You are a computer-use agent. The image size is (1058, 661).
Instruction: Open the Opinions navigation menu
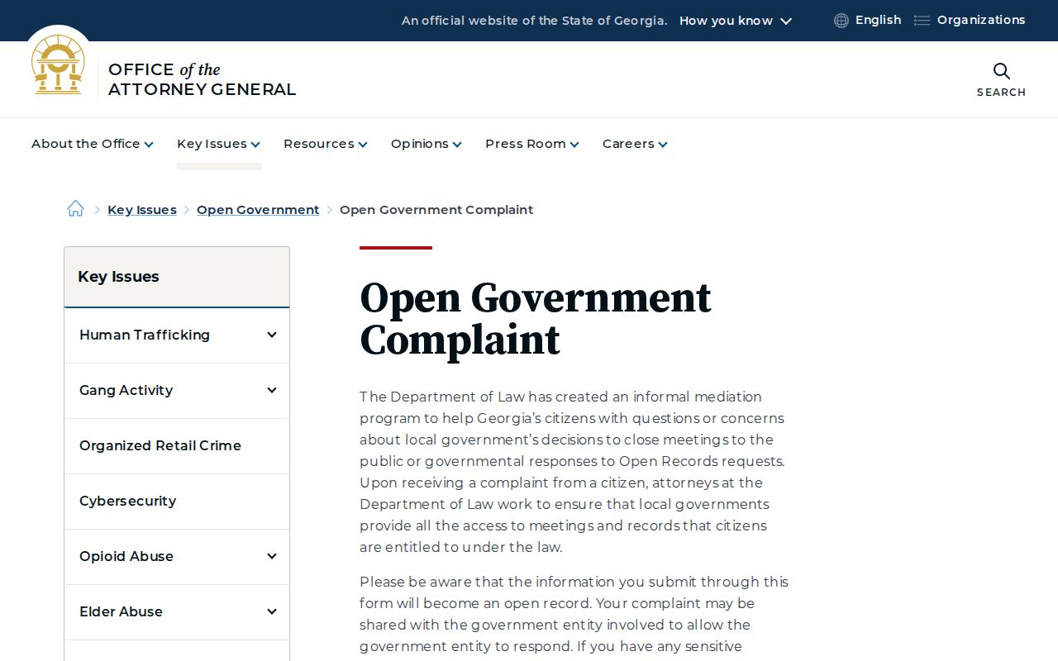[427, 144]
